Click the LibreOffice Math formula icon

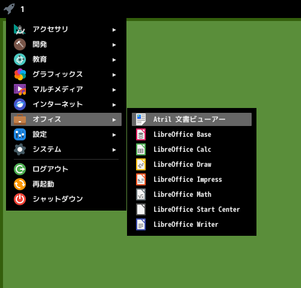pyautogui.click(x=141, y=194)
